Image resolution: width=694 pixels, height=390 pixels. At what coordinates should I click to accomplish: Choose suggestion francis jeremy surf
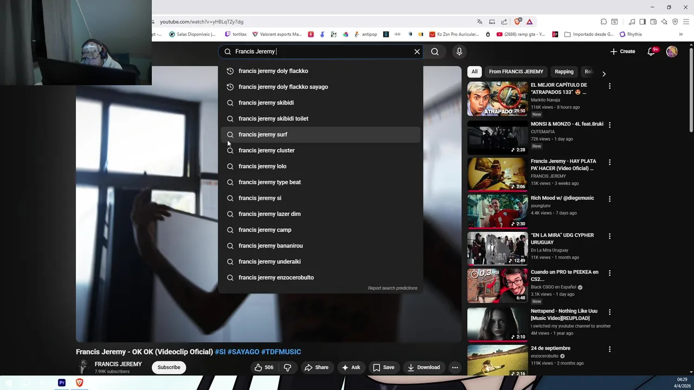click(x=320, y=134)
